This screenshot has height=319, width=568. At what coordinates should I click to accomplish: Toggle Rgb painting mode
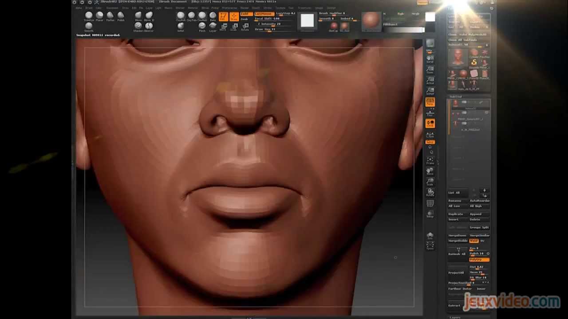(x=401, y=14)
